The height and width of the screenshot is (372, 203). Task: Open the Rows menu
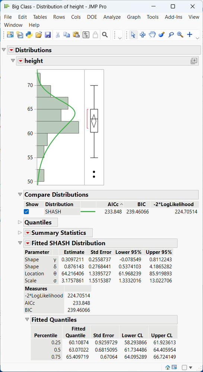59,17
